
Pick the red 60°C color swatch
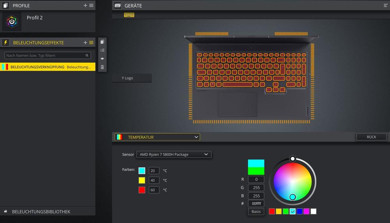point(142,190)
